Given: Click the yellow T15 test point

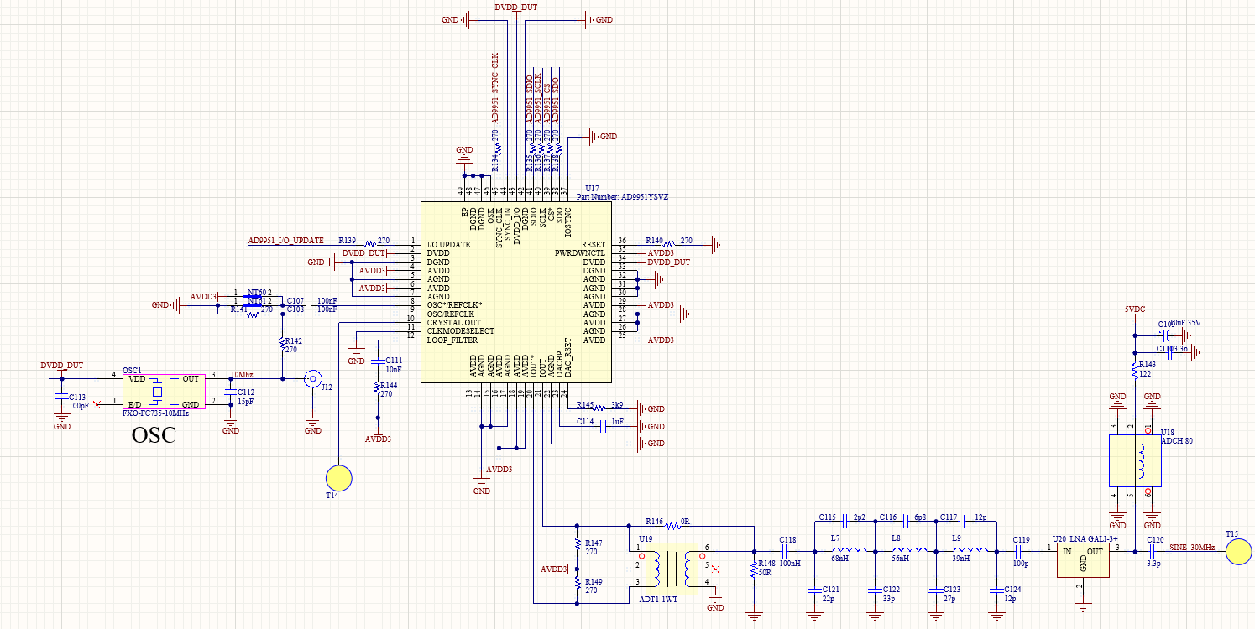Looking at the screenshot, I should click(x=1238, y=552).
